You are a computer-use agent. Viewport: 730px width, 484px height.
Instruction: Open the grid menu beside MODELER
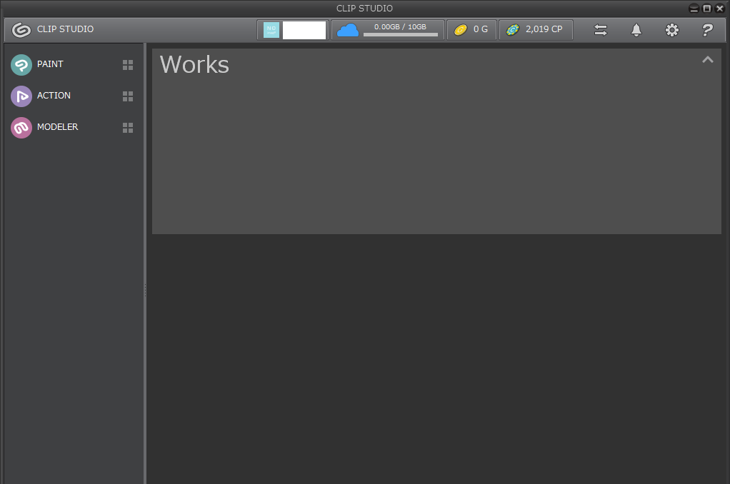(x=128, y=128)
